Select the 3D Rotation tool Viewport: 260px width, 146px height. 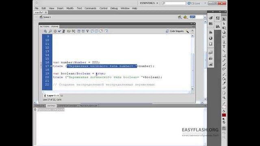pyautogui.click(x=224, y=32)
